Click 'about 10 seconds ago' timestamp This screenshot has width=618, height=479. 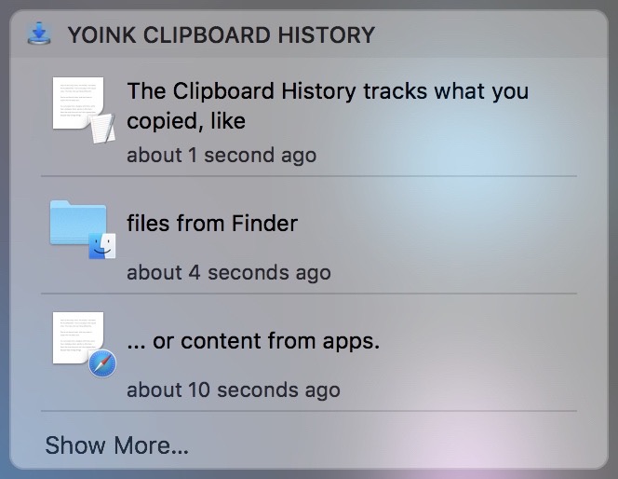234,390
